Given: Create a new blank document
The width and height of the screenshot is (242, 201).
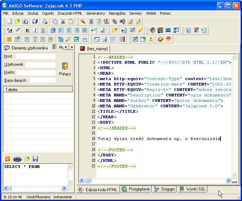Looking at the screenshot, I should click(x=10, y=21).
